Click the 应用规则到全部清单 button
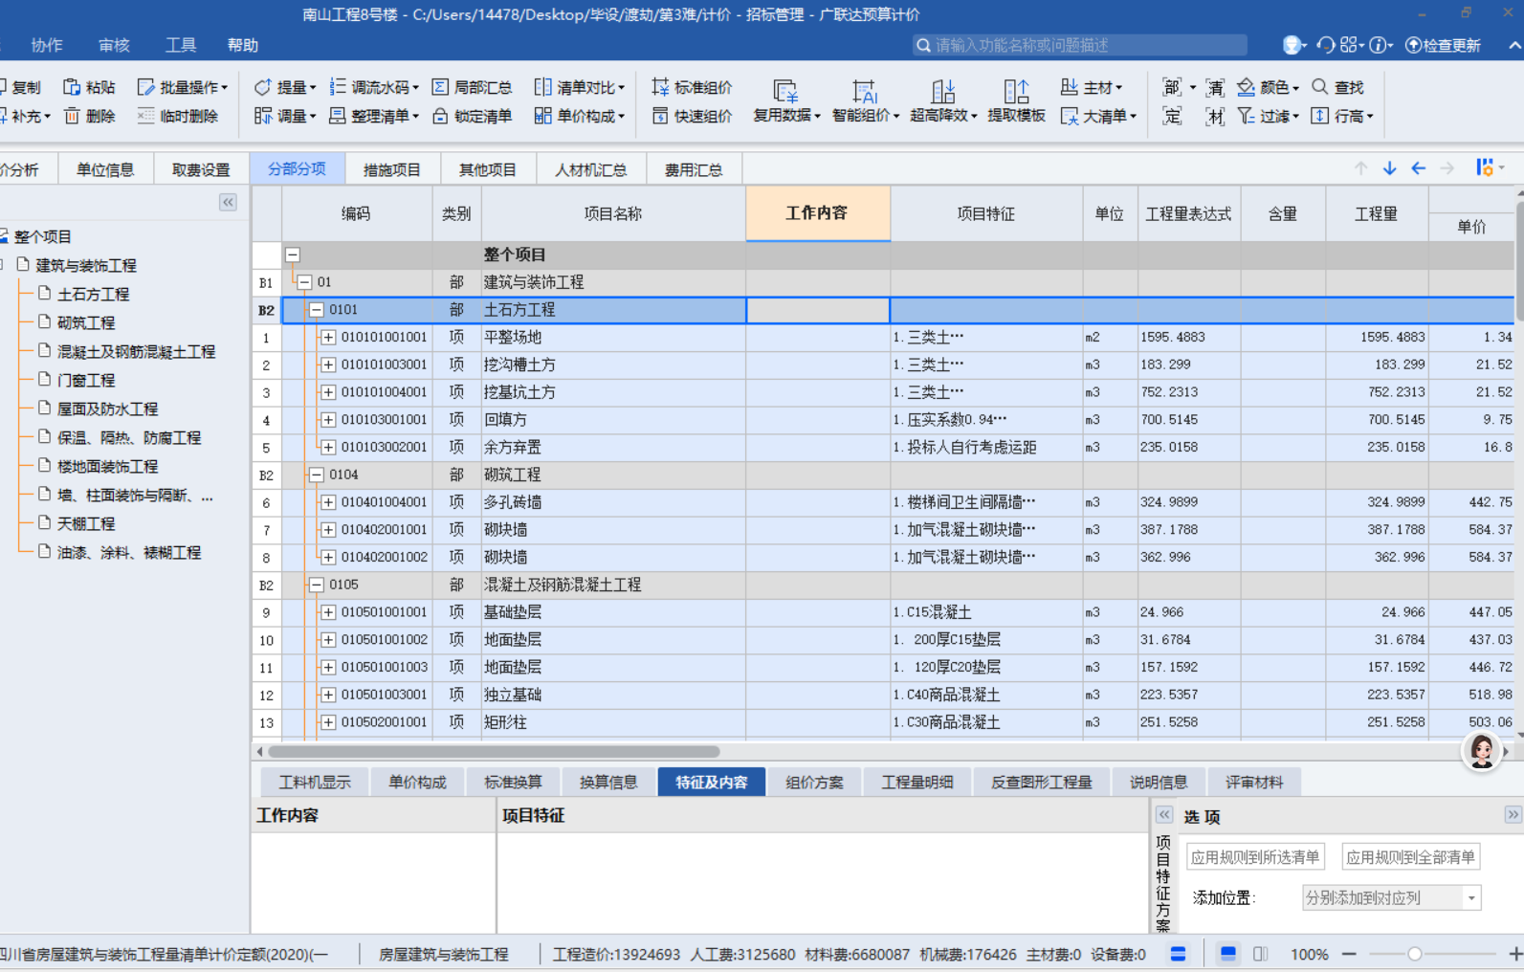The width and height of the screenshot is (1524, 972). point(1410,857)
